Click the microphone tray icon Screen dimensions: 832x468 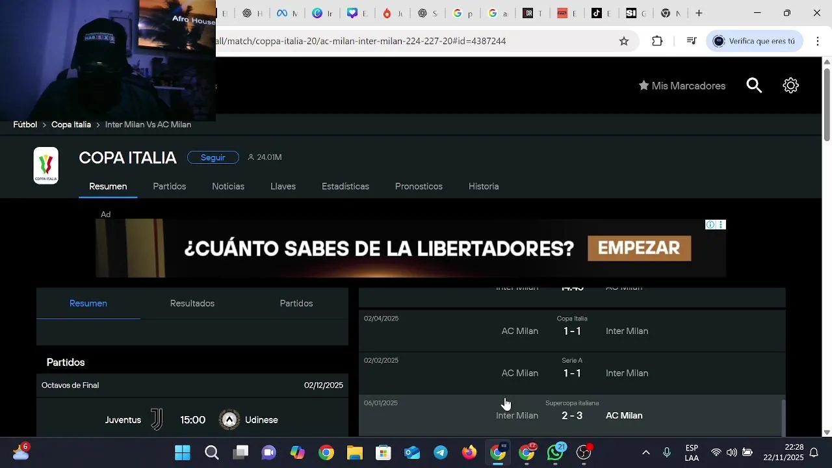pos(667,452)
